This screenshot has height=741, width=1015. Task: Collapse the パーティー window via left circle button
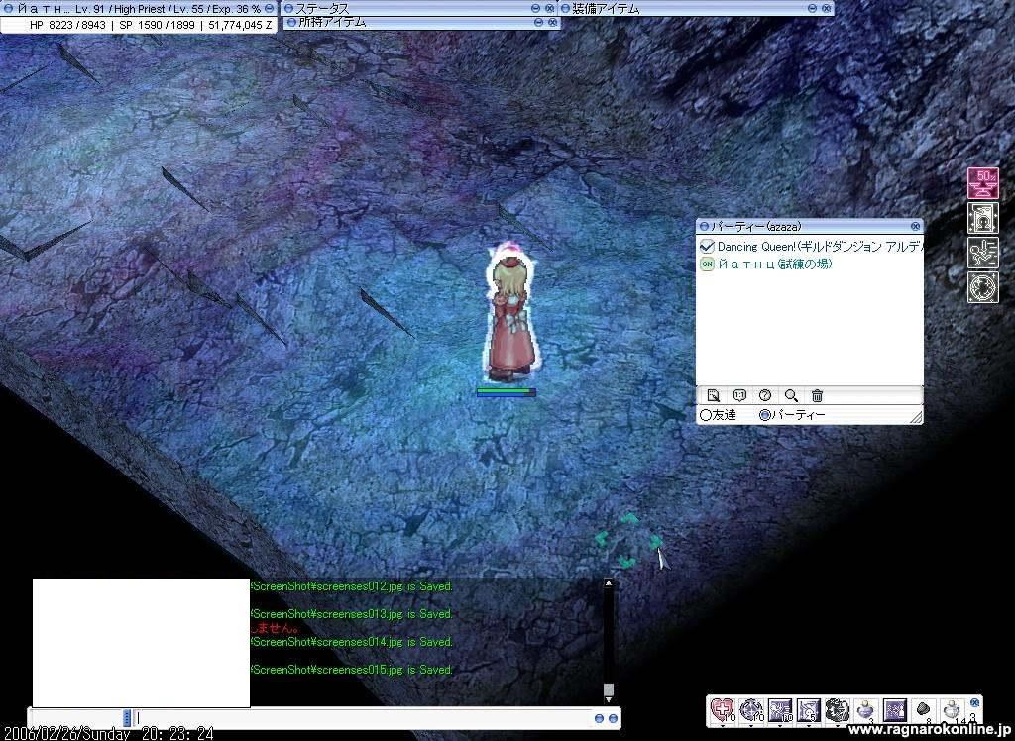tap(704, 226)
